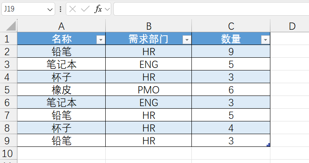Open the 数量 column filter dropdown

tap(265, 40)
